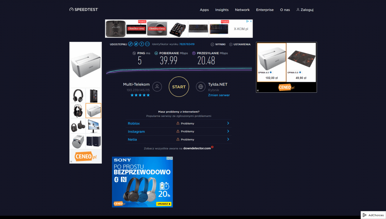Open result ID 7826783419 link
386x219 pixels.
(x=187, y=44)
